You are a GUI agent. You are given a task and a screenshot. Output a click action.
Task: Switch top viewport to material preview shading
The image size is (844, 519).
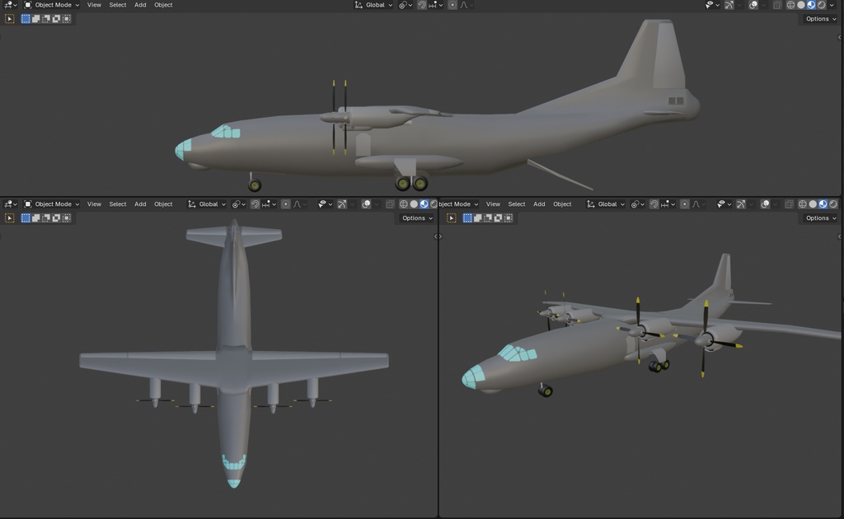(811, 5)
